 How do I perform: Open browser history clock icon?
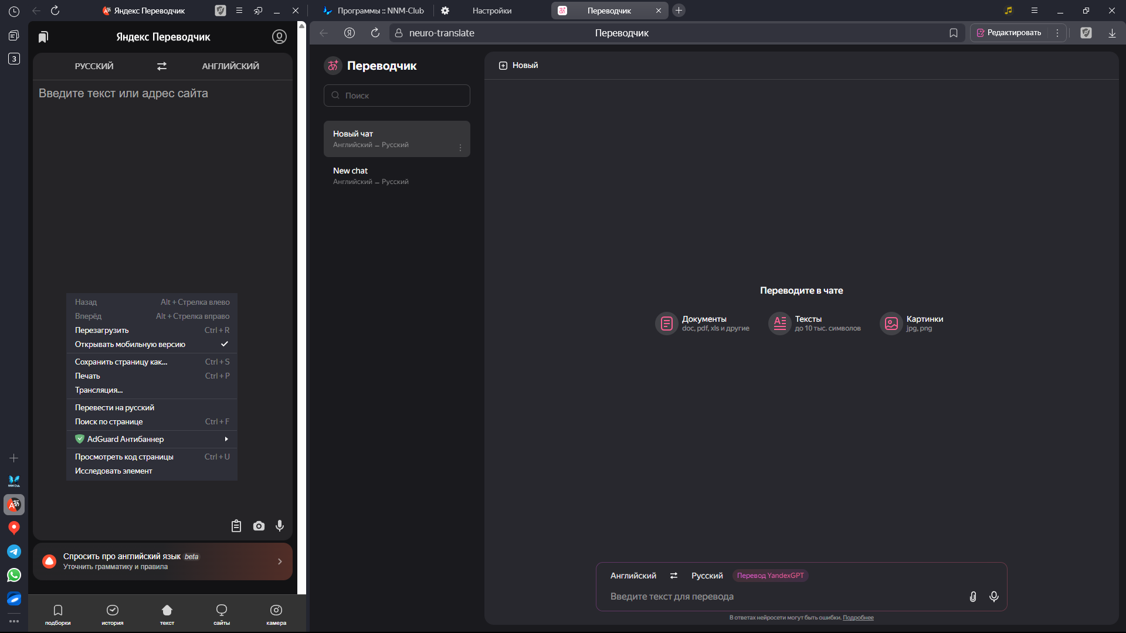pyautogui.click(x=14, y=11)
